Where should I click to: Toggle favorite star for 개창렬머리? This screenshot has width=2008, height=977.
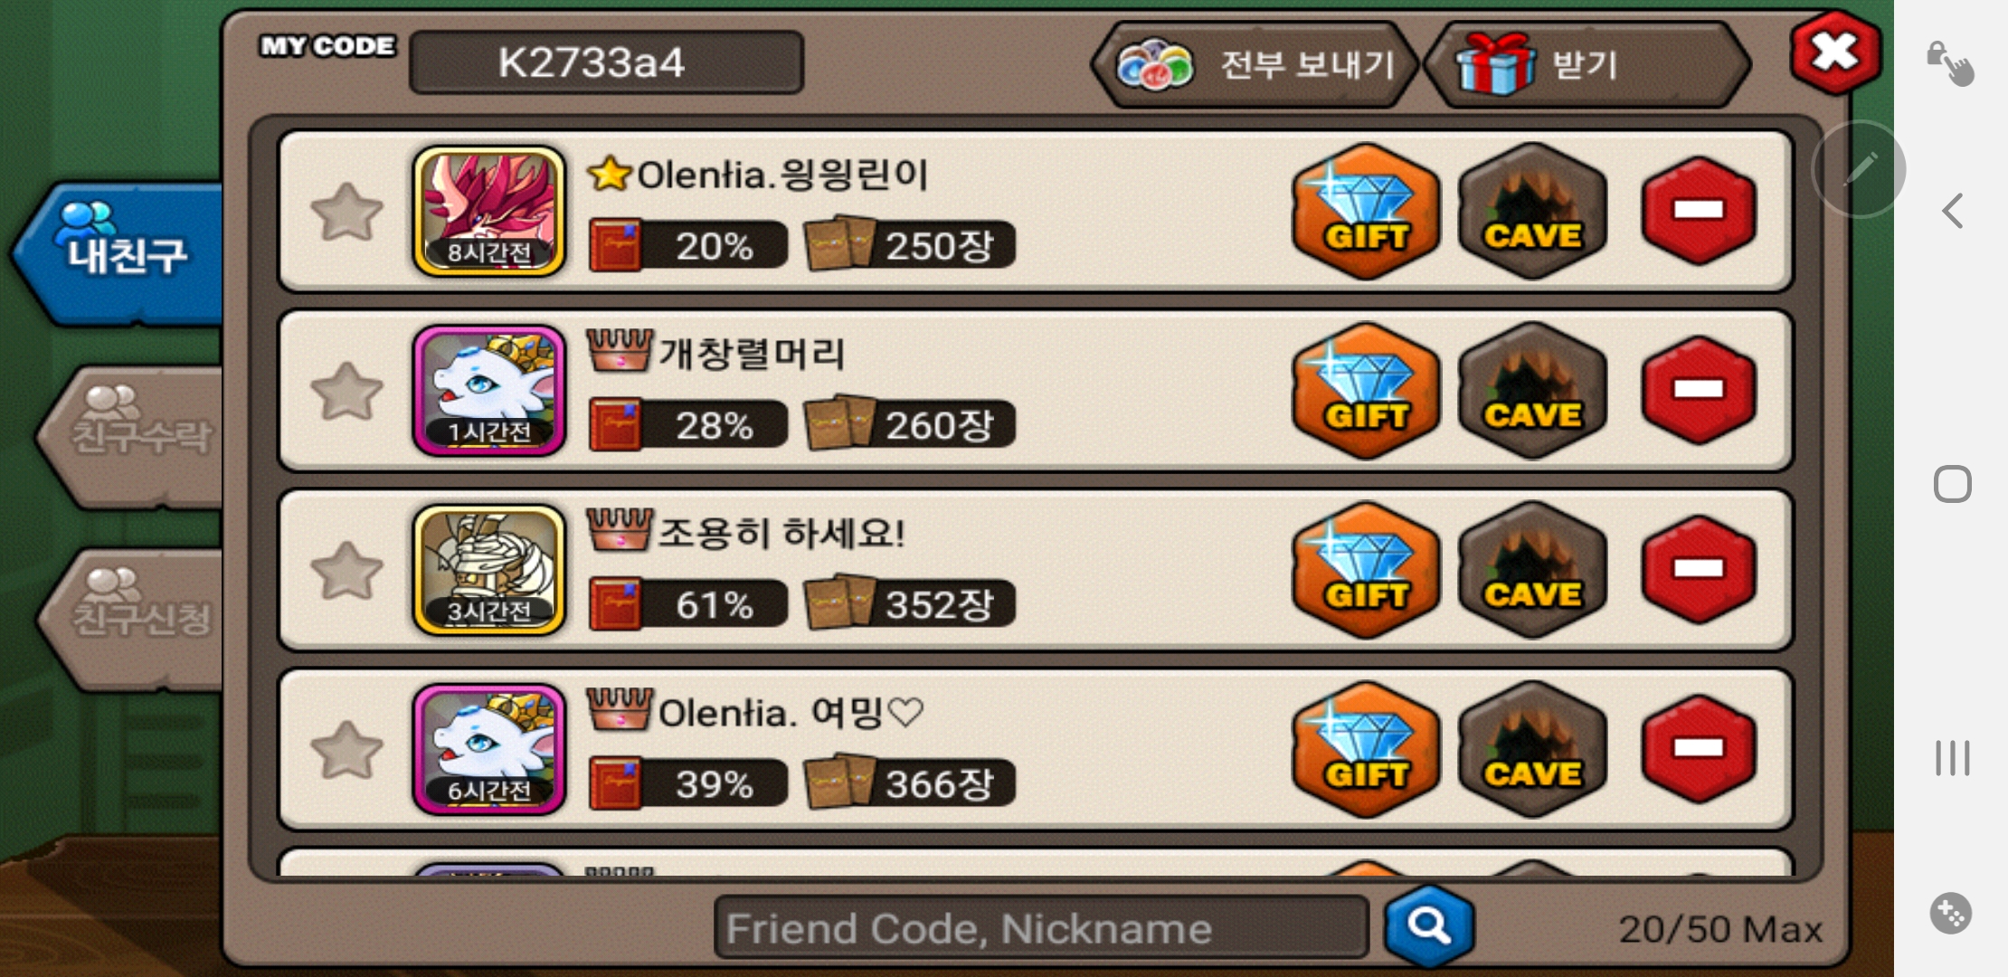(x=346, y=391)
